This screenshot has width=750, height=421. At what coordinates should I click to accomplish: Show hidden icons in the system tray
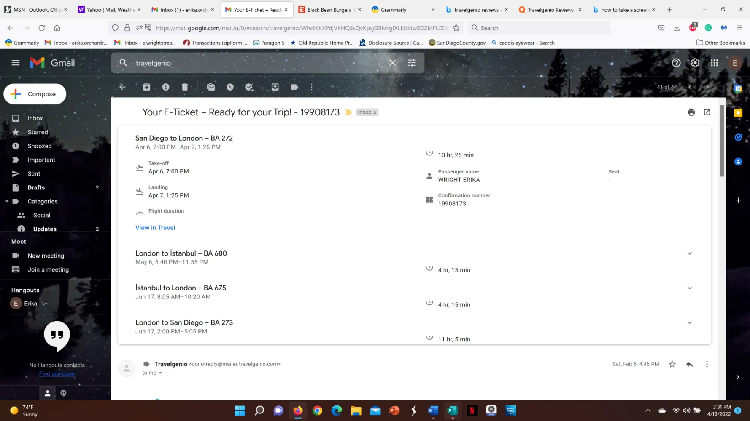point(648,410)
